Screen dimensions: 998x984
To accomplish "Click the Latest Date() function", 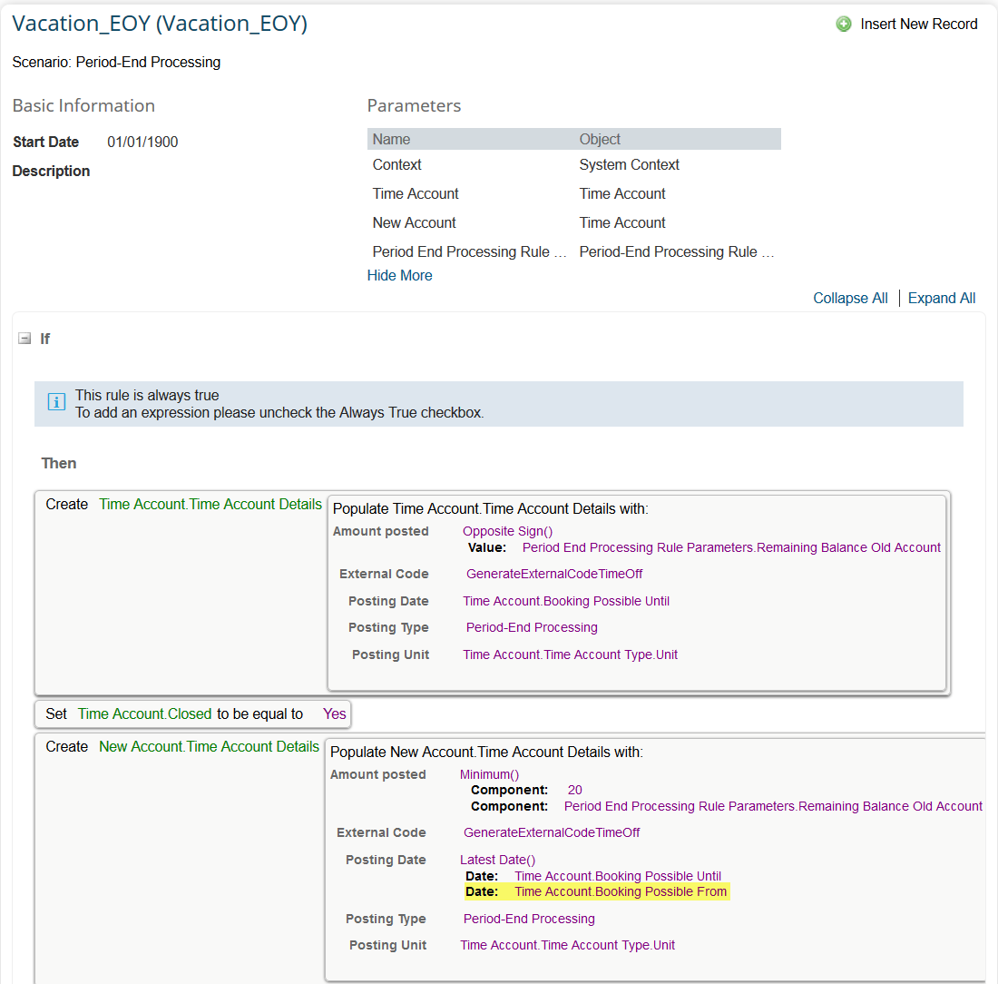I will (498, 860).
